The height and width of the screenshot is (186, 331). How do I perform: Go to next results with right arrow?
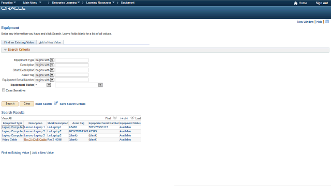pyautogui.click(x=132, y=118)
